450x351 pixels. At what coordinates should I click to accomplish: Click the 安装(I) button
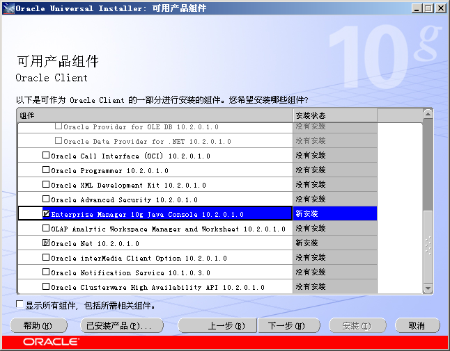coord(357,326)
